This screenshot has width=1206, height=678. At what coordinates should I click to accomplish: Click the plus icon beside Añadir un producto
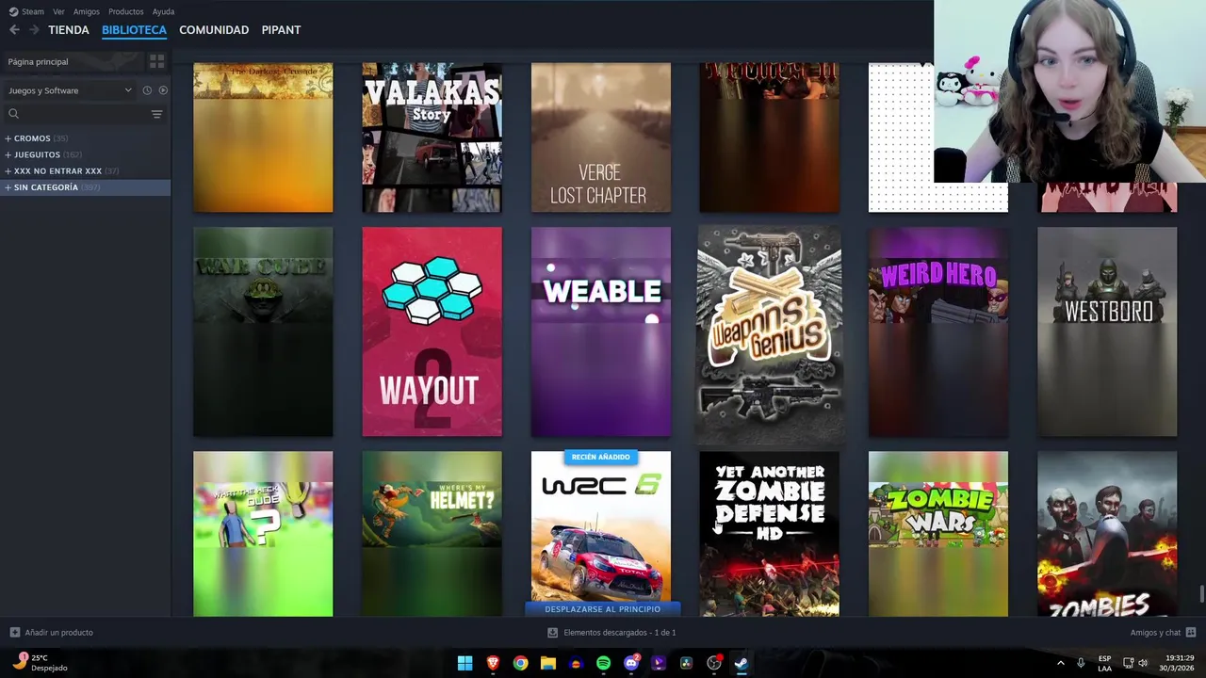point(14,633)
